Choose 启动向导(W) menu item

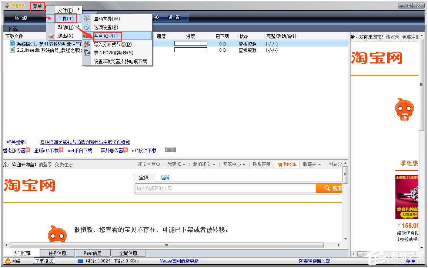coord(107,19)
